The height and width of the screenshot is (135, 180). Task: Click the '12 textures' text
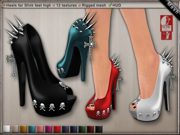(x=66, y=5)
